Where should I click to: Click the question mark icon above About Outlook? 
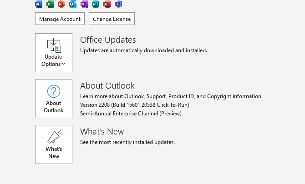tap(54, 91)
